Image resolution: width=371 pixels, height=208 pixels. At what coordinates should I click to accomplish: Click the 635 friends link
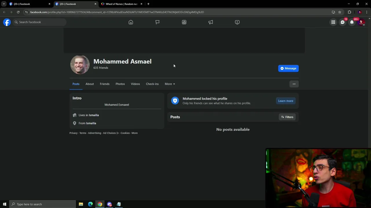(101, 68)
